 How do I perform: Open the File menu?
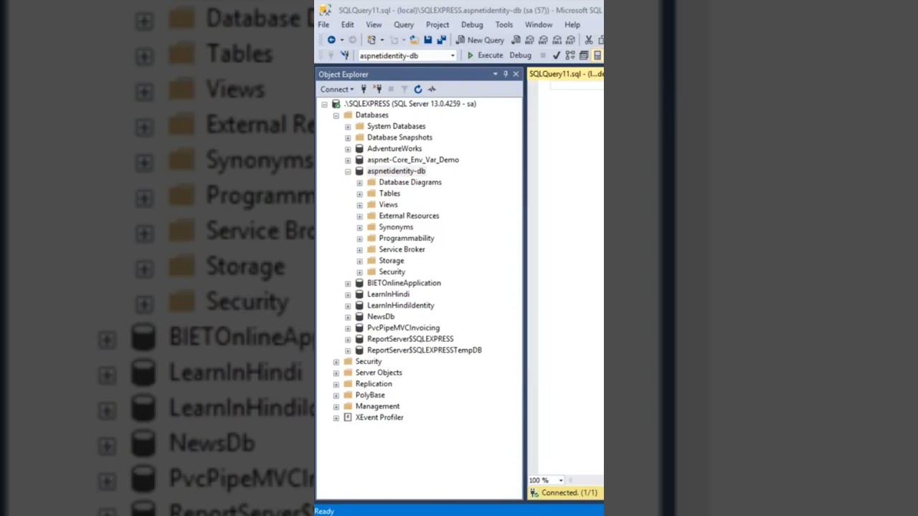pyautogui.click(x=323, y=24)
